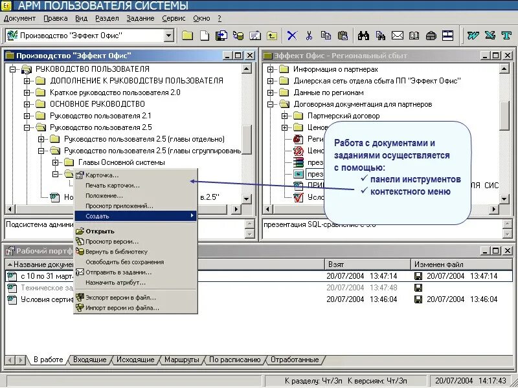
Task: Click the open book icon
Action: coord(414,36)
